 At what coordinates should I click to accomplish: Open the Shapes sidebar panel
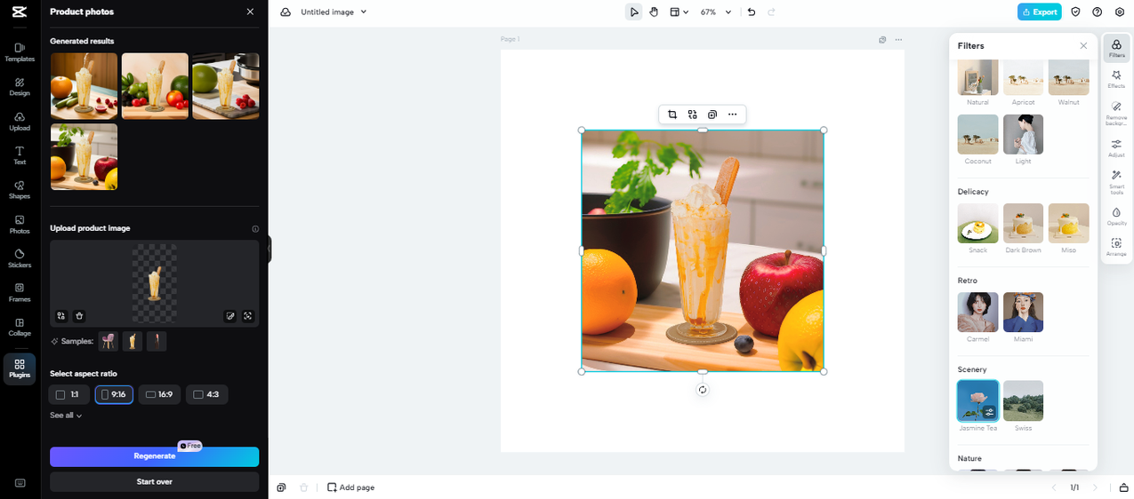click(x=20, y=190)
